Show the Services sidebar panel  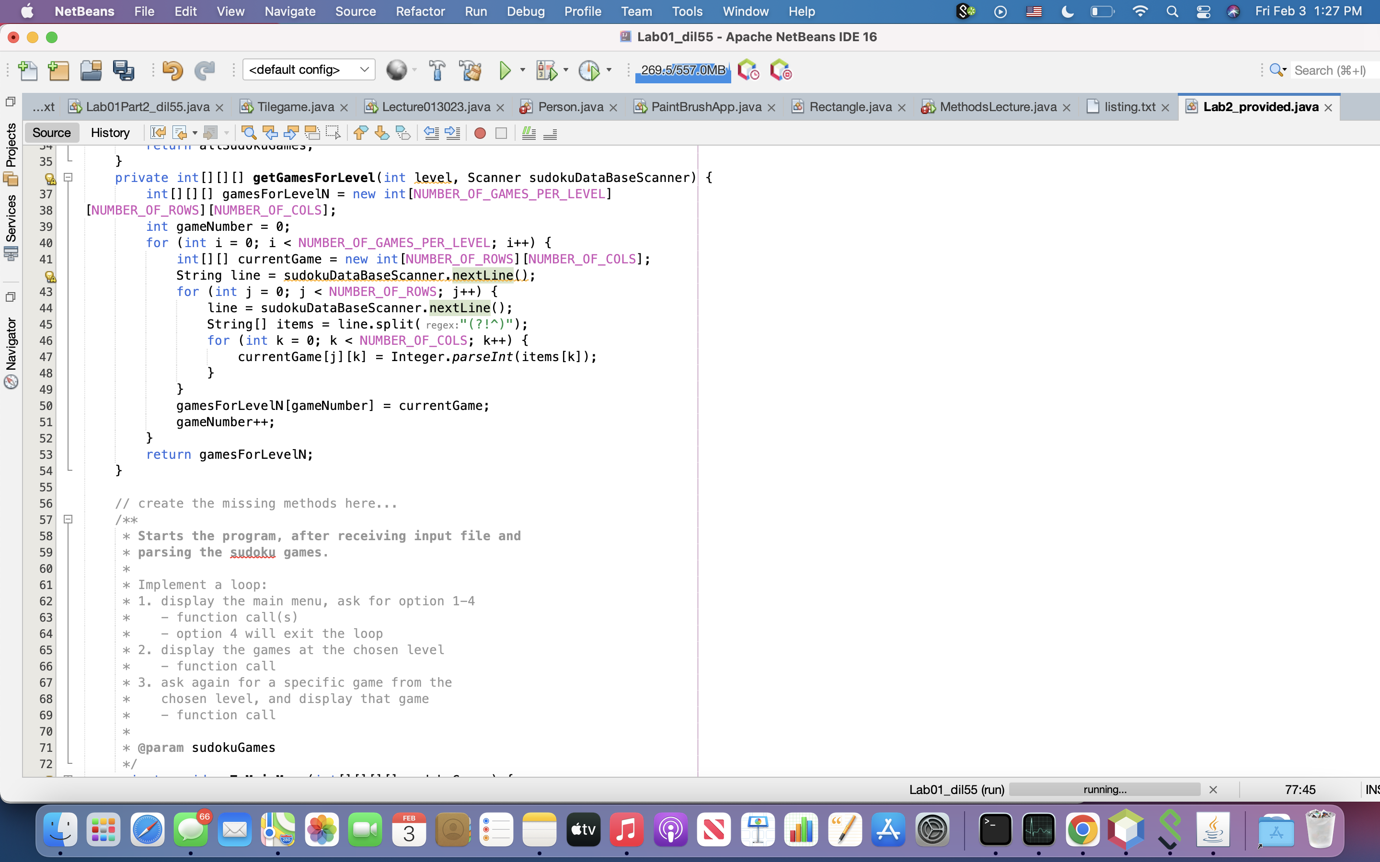(10, 222)
